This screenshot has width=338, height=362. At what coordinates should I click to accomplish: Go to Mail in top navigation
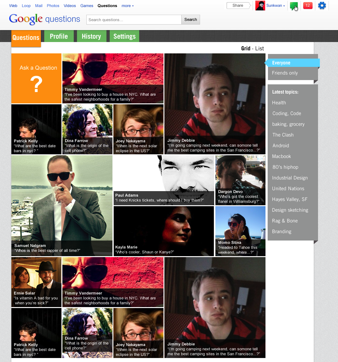click(x=39, y=6)
